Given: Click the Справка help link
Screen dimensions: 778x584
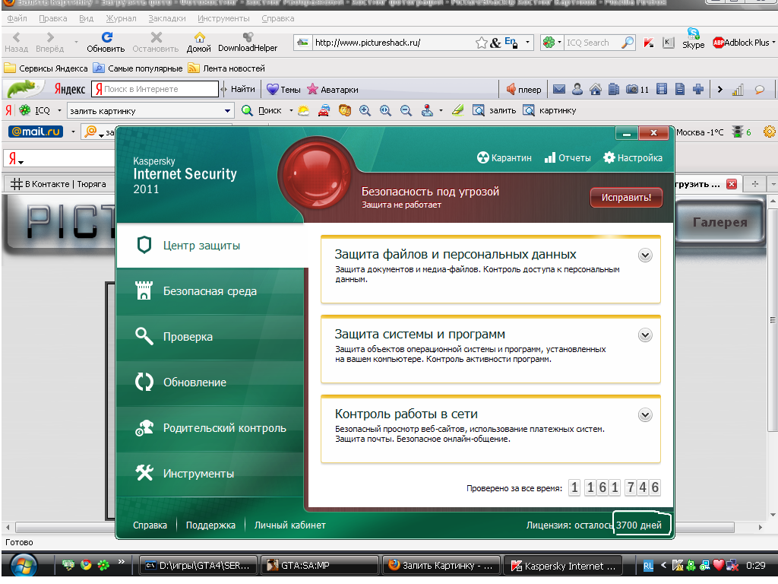Looking at the screenshot, I should (x=150, y=525).
